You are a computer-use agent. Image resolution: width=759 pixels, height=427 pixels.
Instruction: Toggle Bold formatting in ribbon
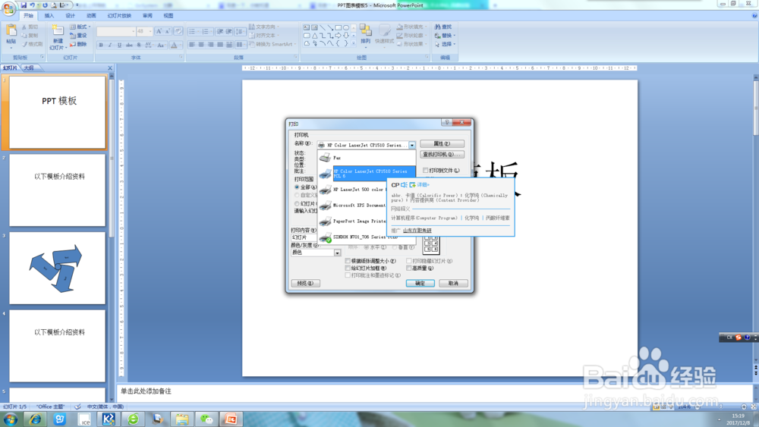(101, 45)
